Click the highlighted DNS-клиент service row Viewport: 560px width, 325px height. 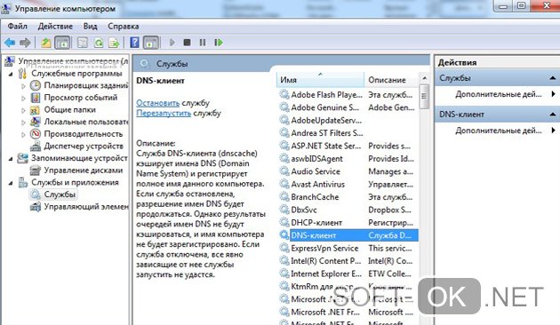pos(348,235)
